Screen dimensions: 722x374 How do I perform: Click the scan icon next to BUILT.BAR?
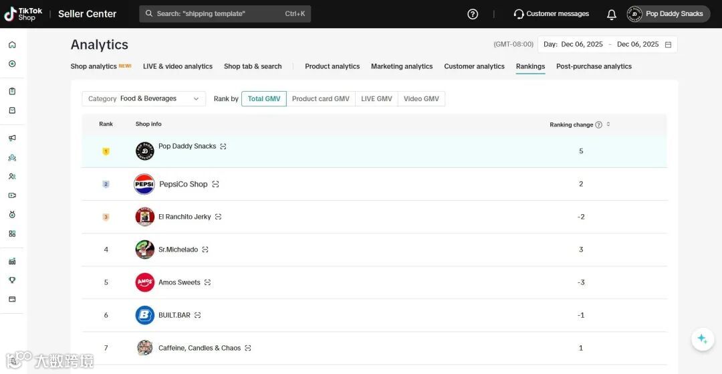pos(197,316)
